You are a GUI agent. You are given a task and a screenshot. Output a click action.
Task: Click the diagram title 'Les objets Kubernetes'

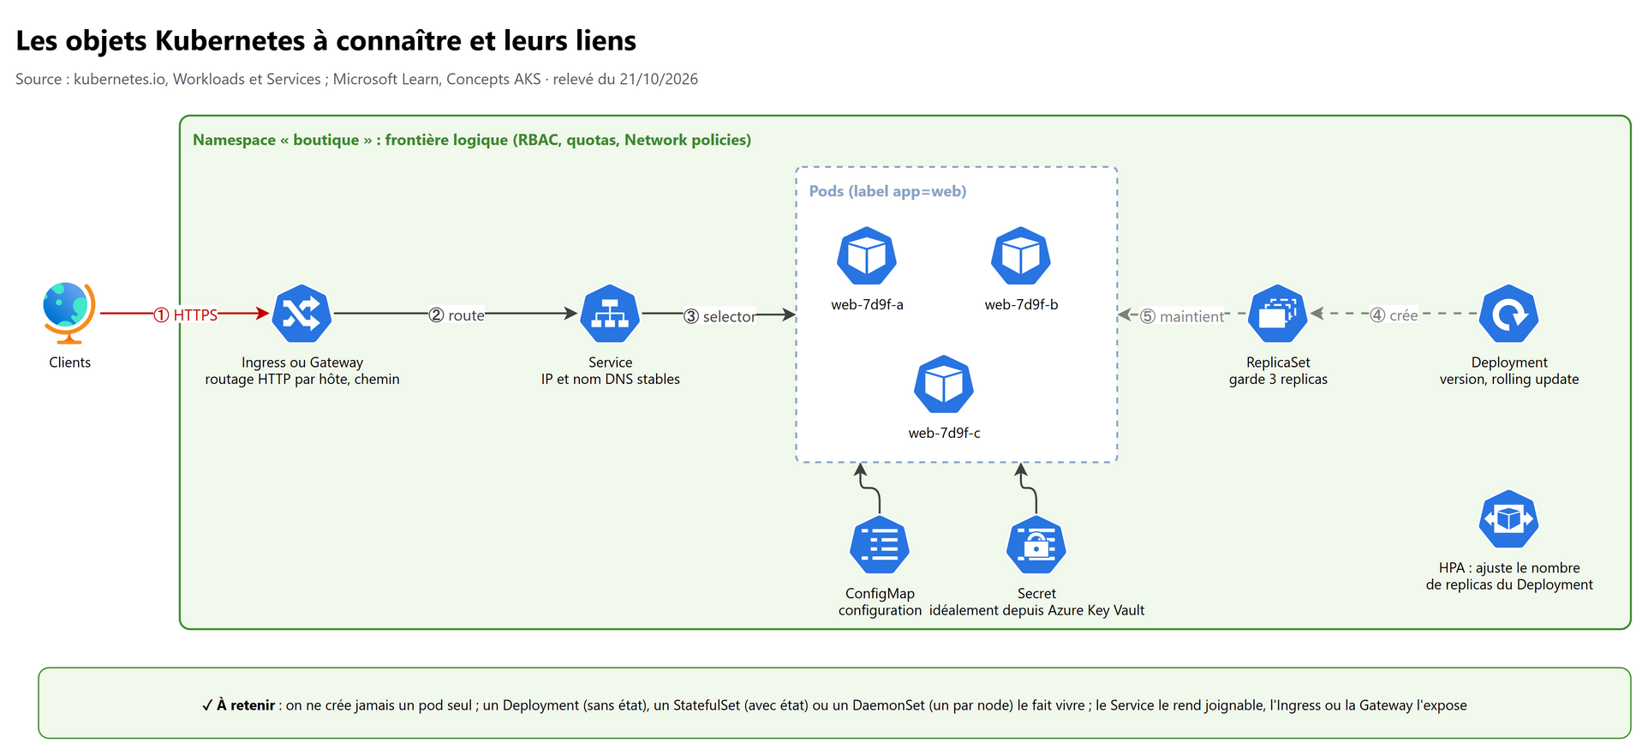(325, 40)
